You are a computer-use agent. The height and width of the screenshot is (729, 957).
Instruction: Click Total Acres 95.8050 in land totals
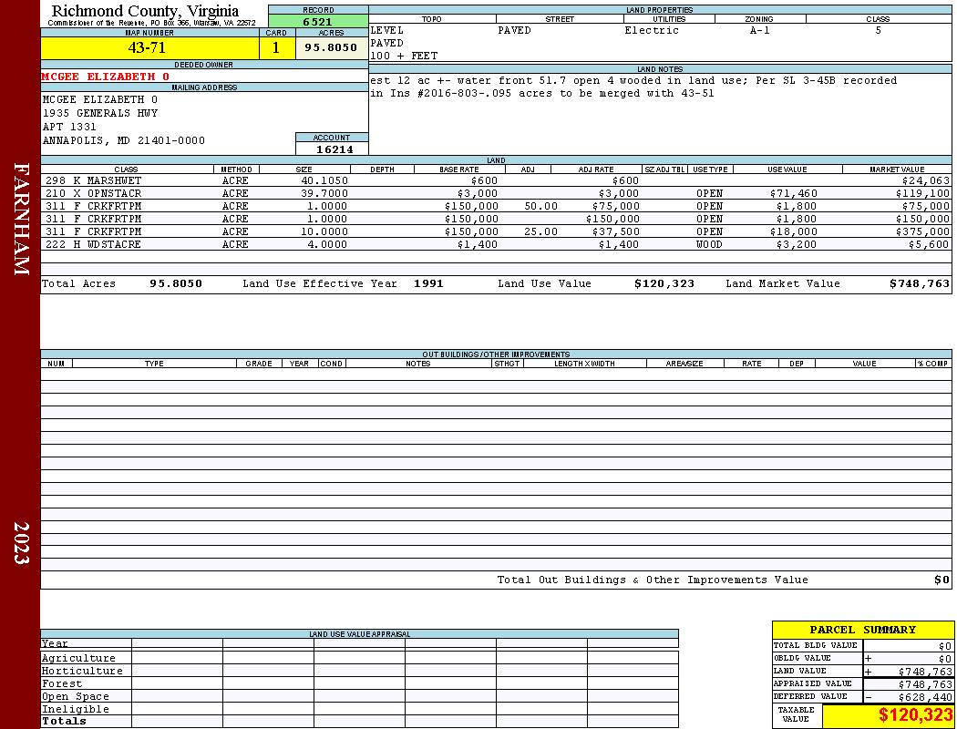click(x=176, y=283)
